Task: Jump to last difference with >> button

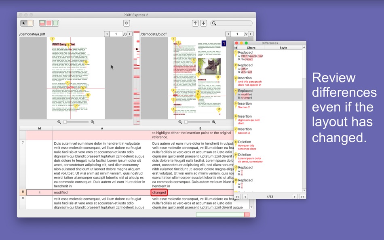Action: point(302,197)
